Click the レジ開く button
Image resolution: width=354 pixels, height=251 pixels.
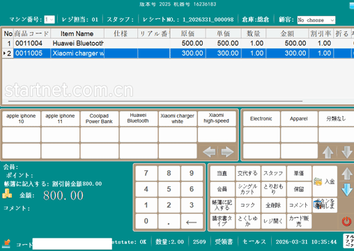tap(273, 221)
